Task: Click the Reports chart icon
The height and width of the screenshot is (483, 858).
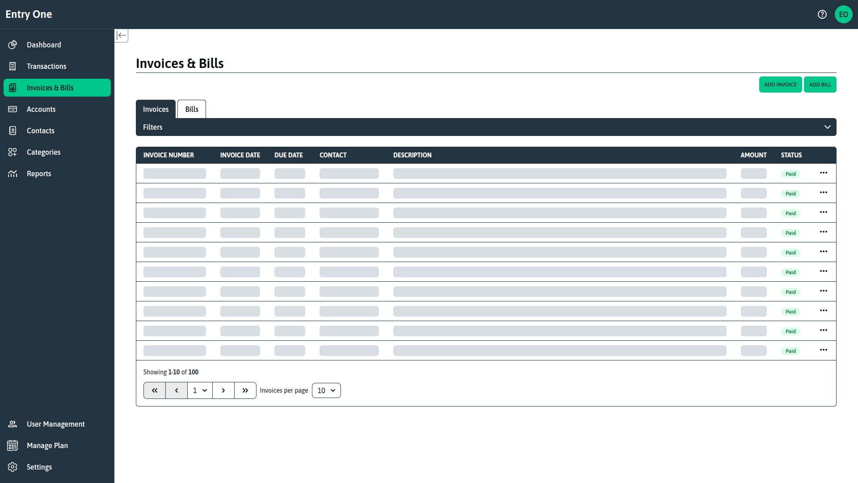Action: pyautogui.click(x=13, y=174)
